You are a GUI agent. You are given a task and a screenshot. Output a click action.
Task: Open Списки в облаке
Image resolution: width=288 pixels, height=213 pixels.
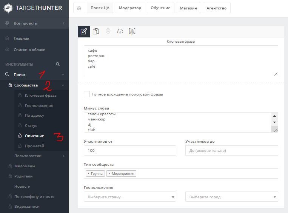click(29, 49)
